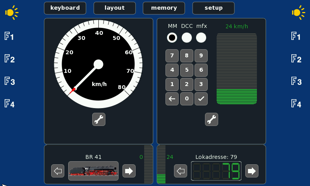Open wrench settings under the speedometer
The width and height of the screenshot is (310, 186).
pos(99,119)
